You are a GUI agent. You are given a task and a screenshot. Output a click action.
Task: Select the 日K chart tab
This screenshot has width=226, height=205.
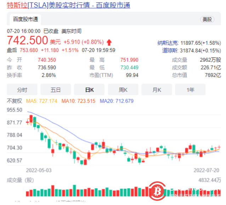pyautogui.click(x=89, y=90)
